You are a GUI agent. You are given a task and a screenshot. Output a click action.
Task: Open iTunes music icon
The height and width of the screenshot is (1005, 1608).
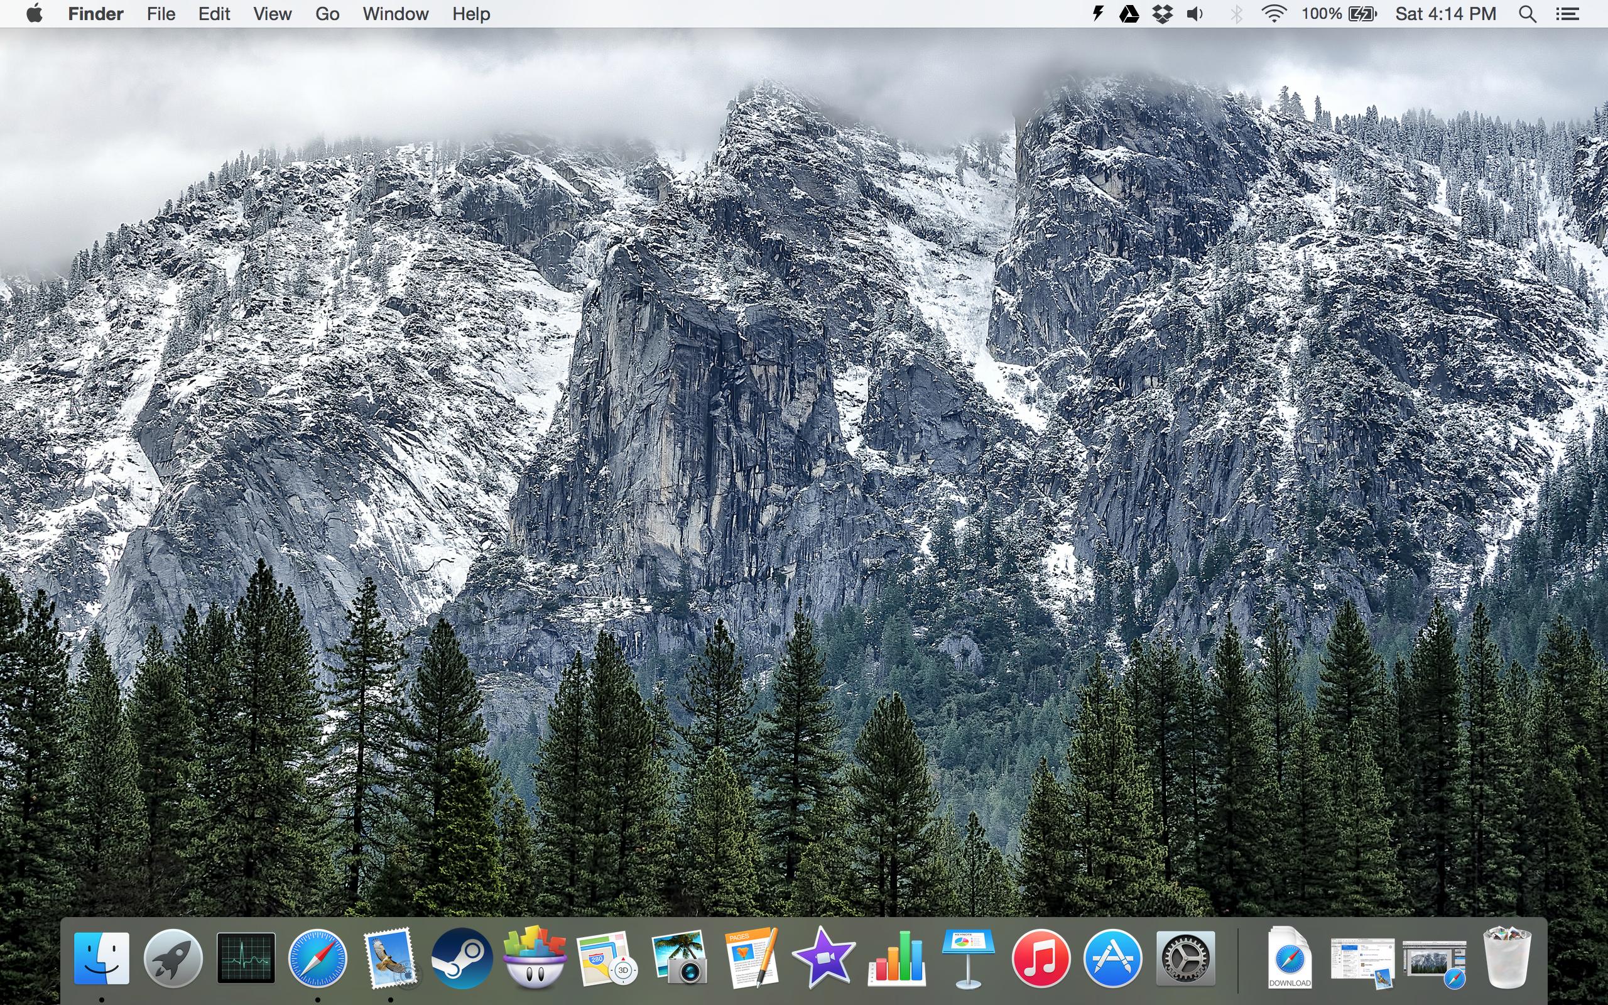coord(1041,958)
